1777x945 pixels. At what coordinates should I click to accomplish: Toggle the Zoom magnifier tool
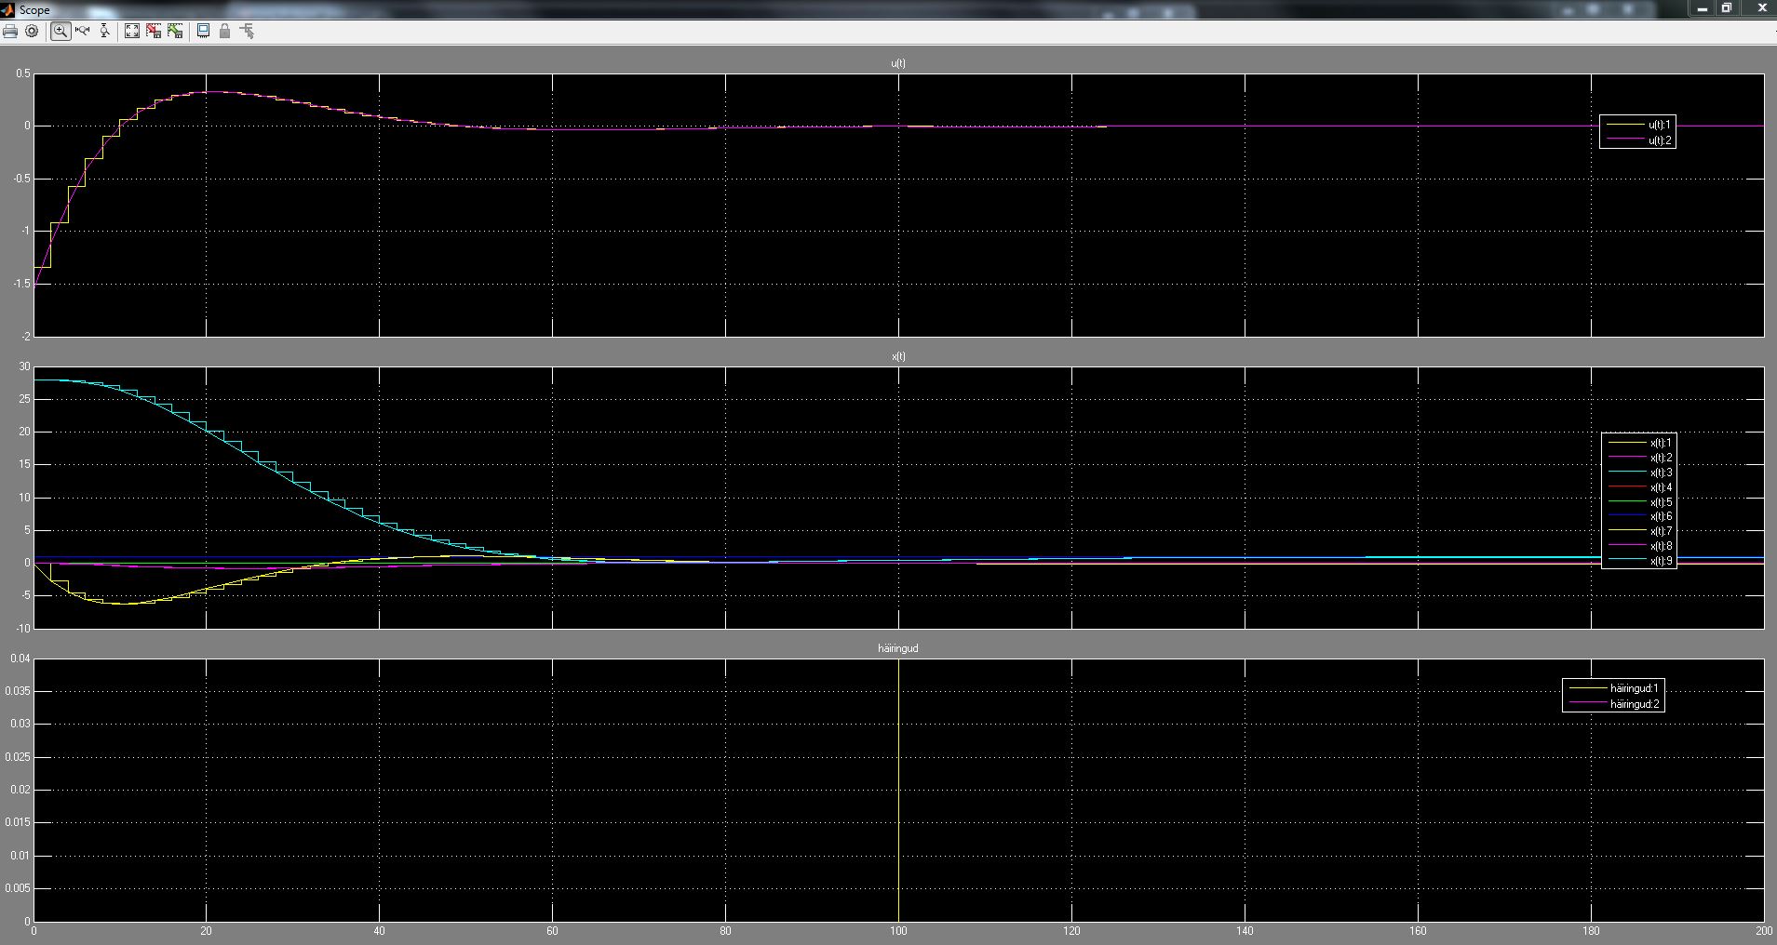61,31
